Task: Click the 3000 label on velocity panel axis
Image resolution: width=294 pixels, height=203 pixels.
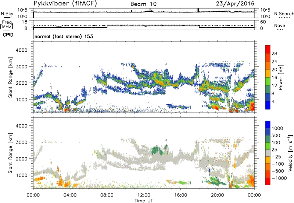Action: point(21,142)
